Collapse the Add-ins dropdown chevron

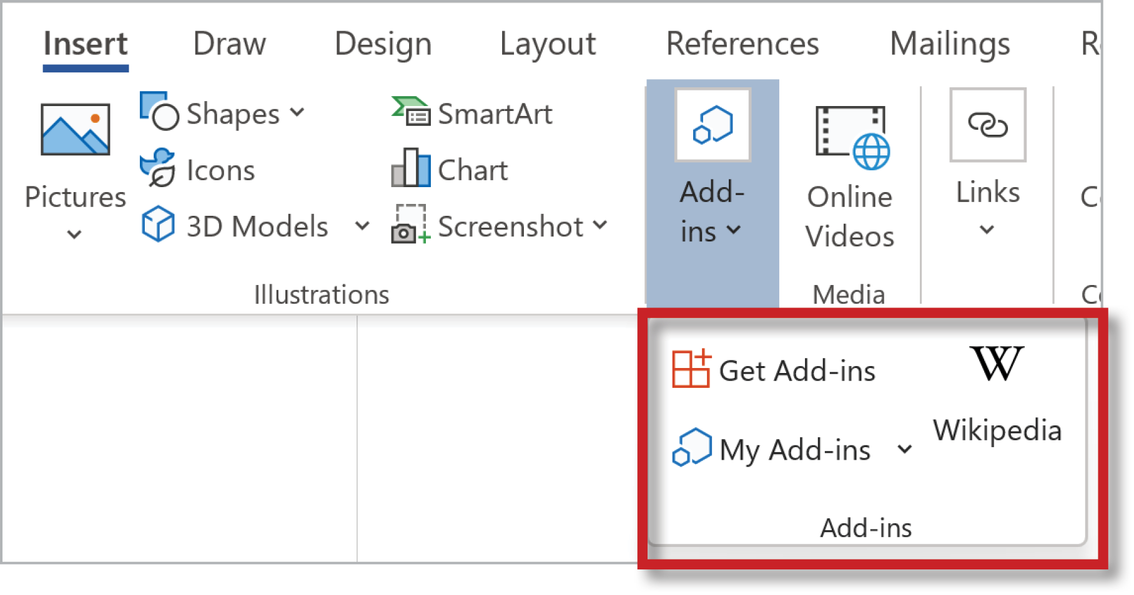734,230
